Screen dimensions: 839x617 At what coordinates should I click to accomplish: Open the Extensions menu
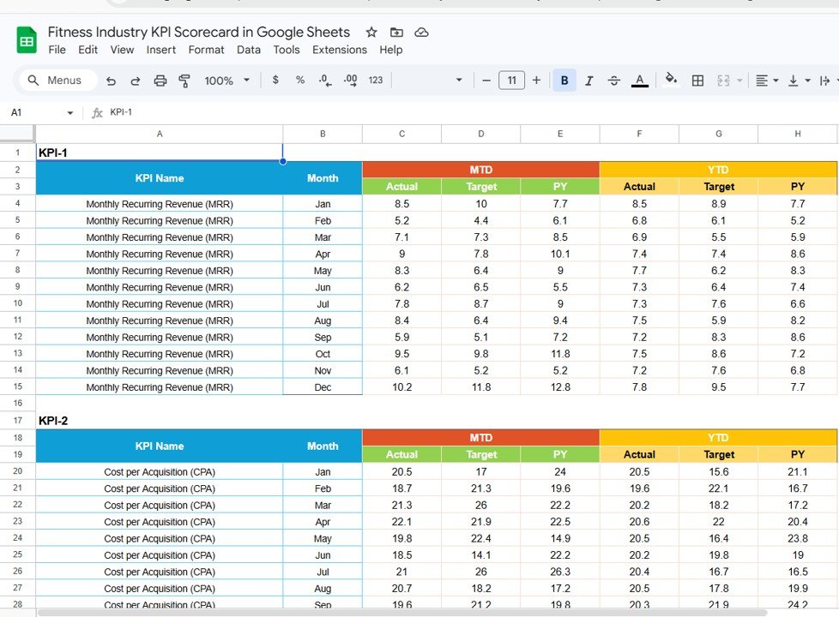[x=339, y=50]
